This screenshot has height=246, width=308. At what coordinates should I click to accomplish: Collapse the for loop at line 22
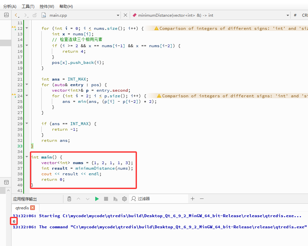pyautogui.click(x=27, y=85)
